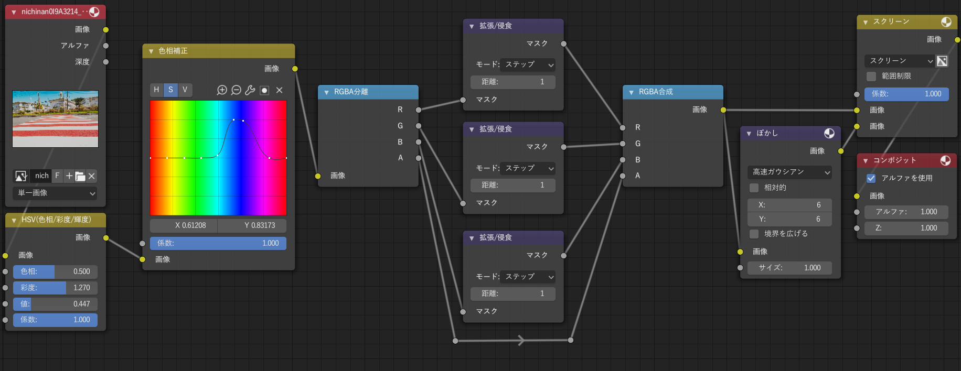
Task: Click the 画像 output socket of ぼかし node
Action: [x=841, y=151]
